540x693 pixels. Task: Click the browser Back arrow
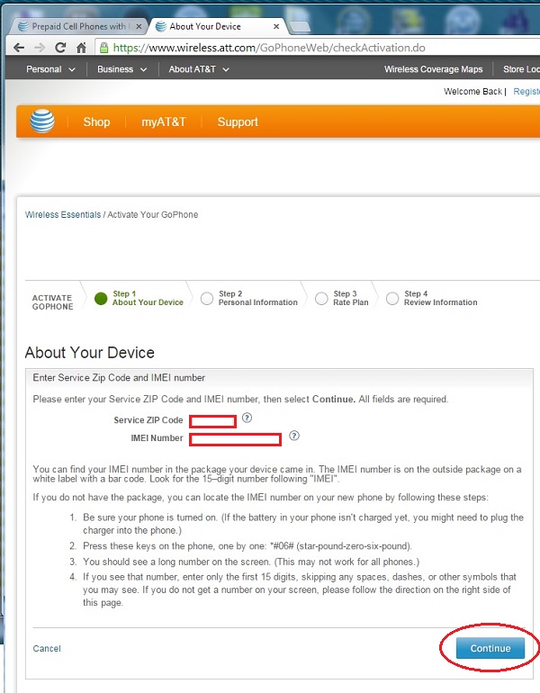tap(19, 48)
